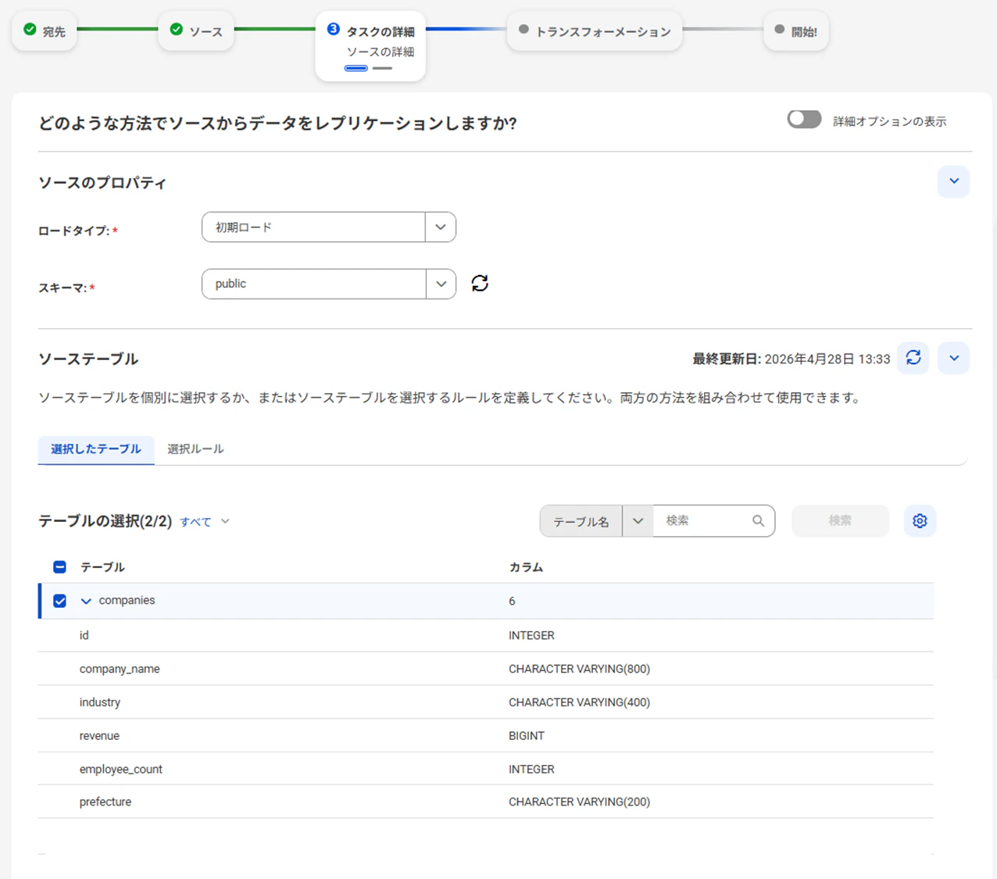
Task: Click the BIGINT data type cell
Action: point(527,736)
